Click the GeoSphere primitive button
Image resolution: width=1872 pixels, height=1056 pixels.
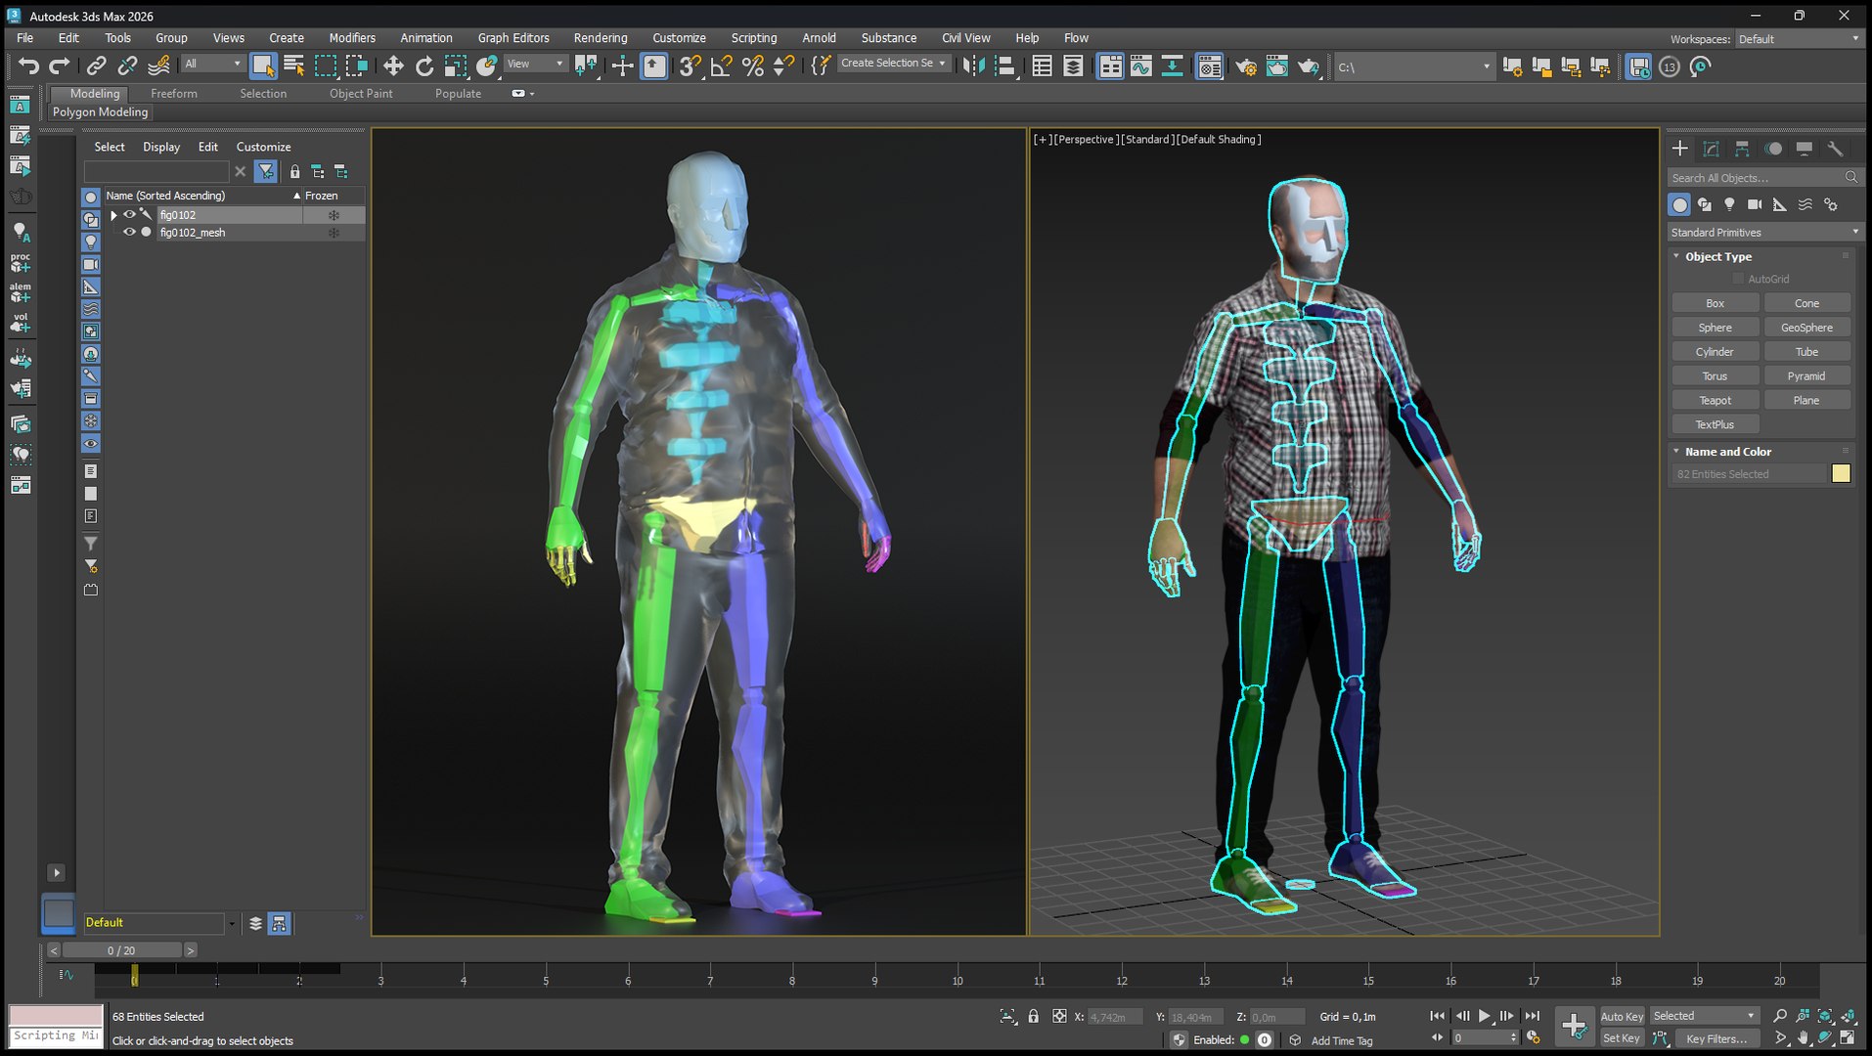[x=1806, y=328]
